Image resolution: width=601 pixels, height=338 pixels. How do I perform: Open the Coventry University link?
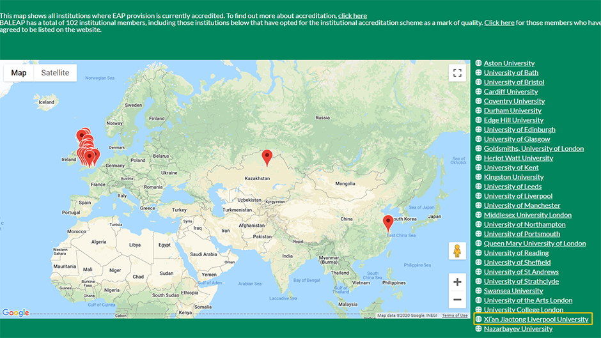514,101
